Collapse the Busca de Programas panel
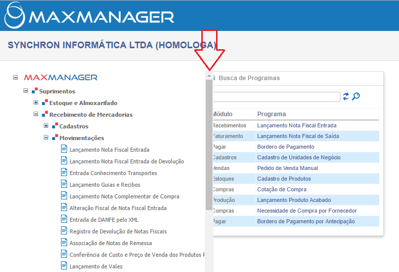This screenshot has height=272, width=399. pos(214,78)
